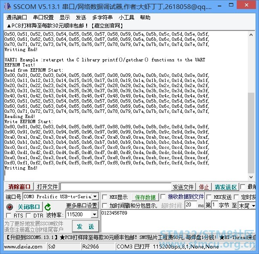This screenshot has width=259, height=254.
Task: Click the scrolling SSCOM5.13.1 upgrade ad banner
Action: pos(130,237)
